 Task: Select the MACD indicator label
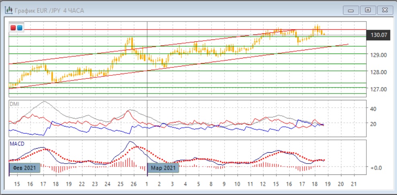(16, 143)
